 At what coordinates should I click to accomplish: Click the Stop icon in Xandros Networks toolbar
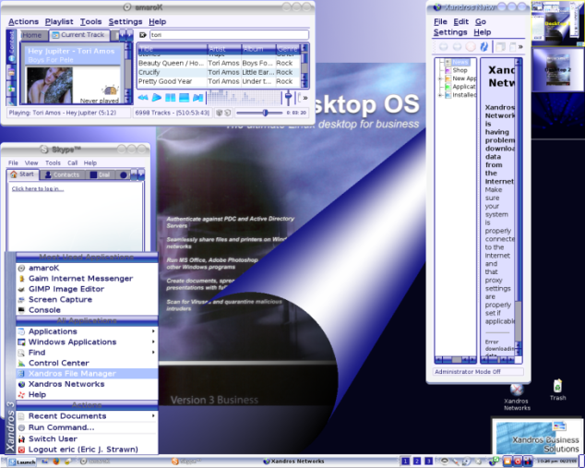tap(471, 47)
